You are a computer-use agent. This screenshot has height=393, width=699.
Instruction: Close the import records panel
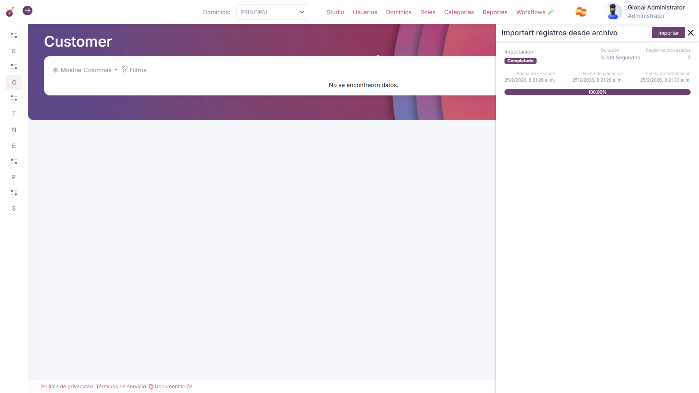[x=690, y=33]
